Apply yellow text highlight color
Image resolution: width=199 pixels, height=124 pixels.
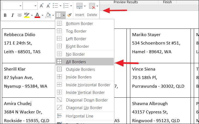27,15
